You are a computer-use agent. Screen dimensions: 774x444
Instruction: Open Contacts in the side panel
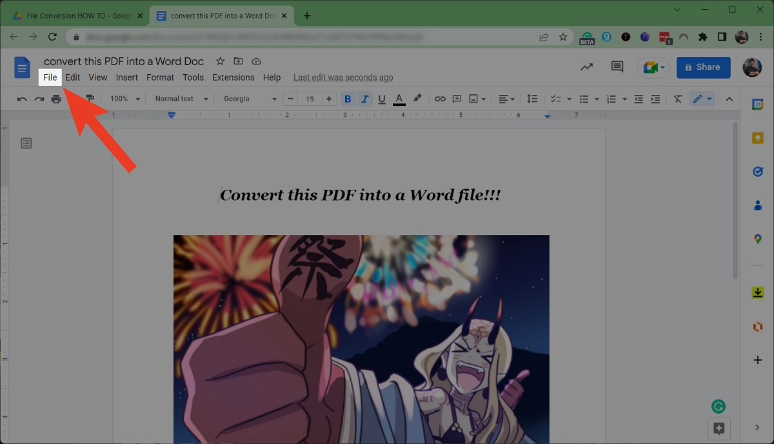(758, 205)
